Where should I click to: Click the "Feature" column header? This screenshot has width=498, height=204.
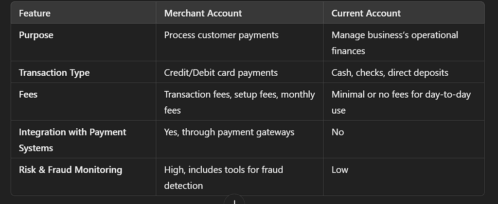[35, 13]
